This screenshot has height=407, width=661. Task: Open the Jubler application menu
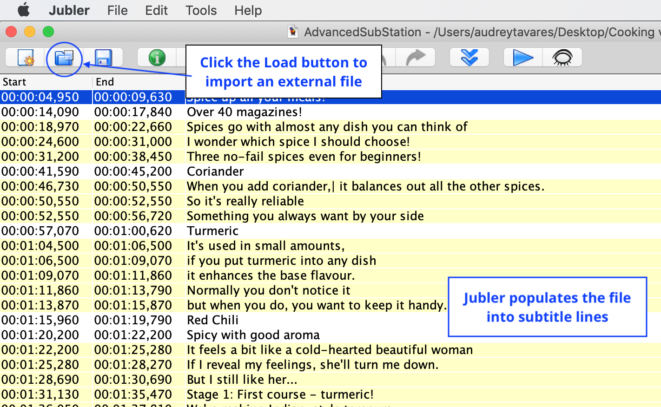(69, 10)
